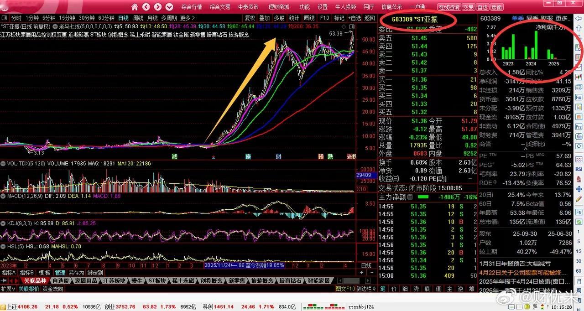The height and width of the screenshot is (311, 584).
Task: Click the 减 event marker on chart
Action: click(174, 156)
